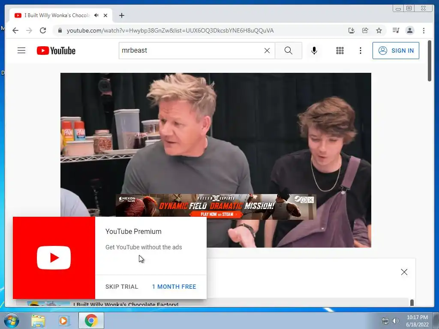This screenshot has width=439, height=329.
Task: Run search with magnifier button
Action: (x=289, y=51)
